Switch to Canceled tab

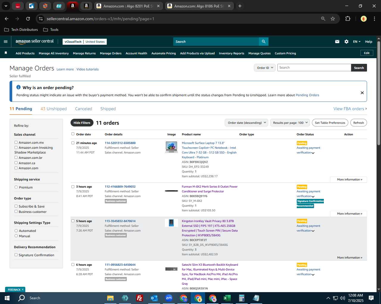point(84,109)
